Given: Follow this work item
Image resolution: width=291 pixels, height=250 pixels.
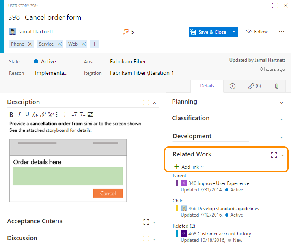Looking at the screenshot, I should [x=257, y=31].
